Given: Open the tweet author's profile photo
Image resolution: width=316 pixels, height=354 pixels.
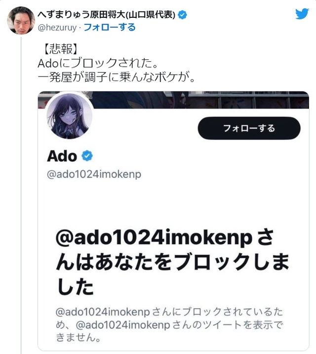Looking at the screenshot, I should (21, 20).
